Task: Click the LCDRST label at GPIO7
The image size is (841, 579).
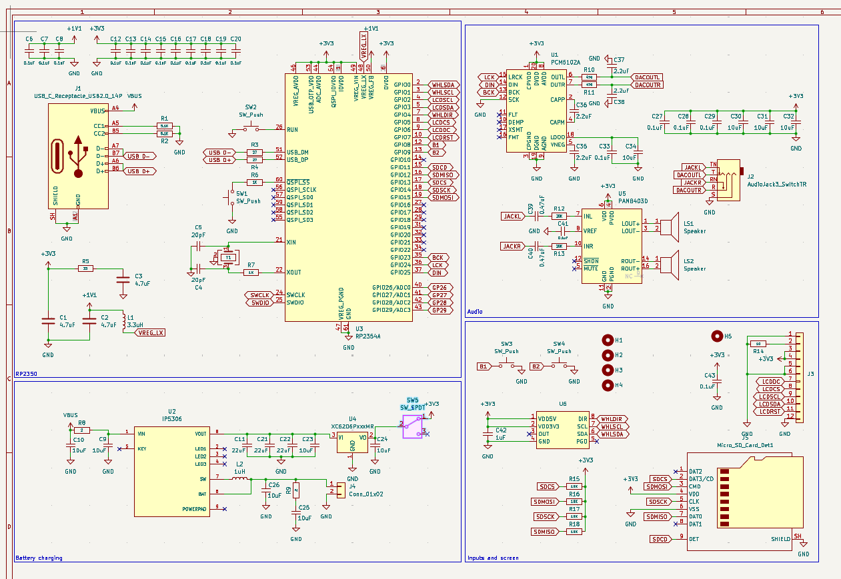Action: (x=442, y=137)
